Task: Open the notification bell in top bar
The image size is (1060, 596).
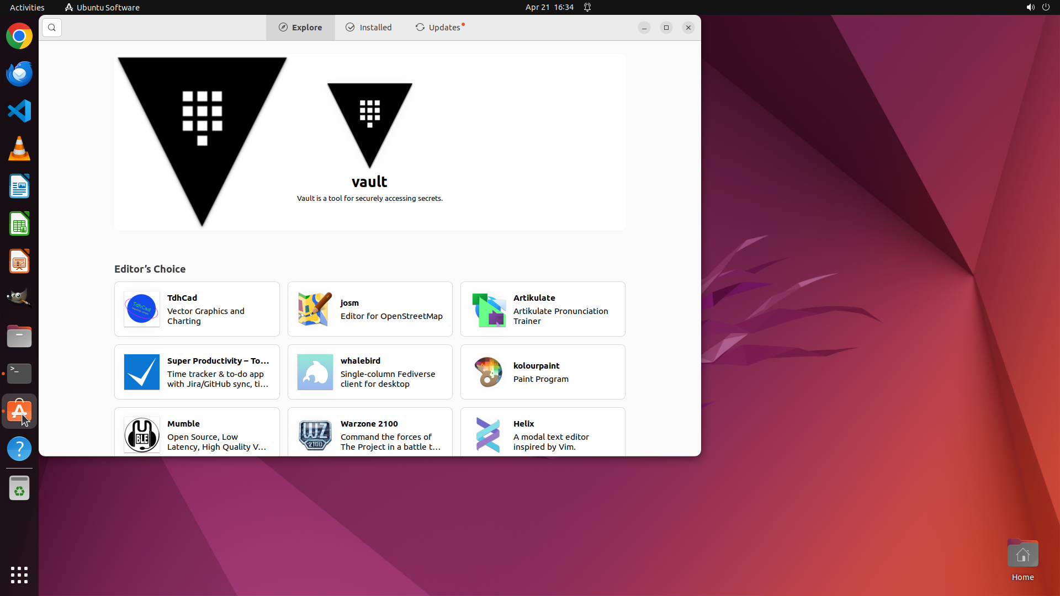Action: [x=587, y=7]
